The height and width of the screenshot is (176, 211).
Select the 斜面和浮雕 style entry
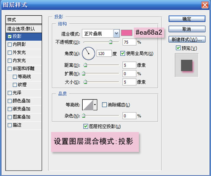24,69
